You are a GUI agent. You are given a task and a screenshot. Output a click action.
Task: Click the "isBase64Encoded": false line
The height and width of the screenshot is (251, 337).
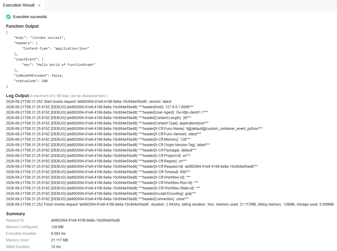click(x=39, y=75)
